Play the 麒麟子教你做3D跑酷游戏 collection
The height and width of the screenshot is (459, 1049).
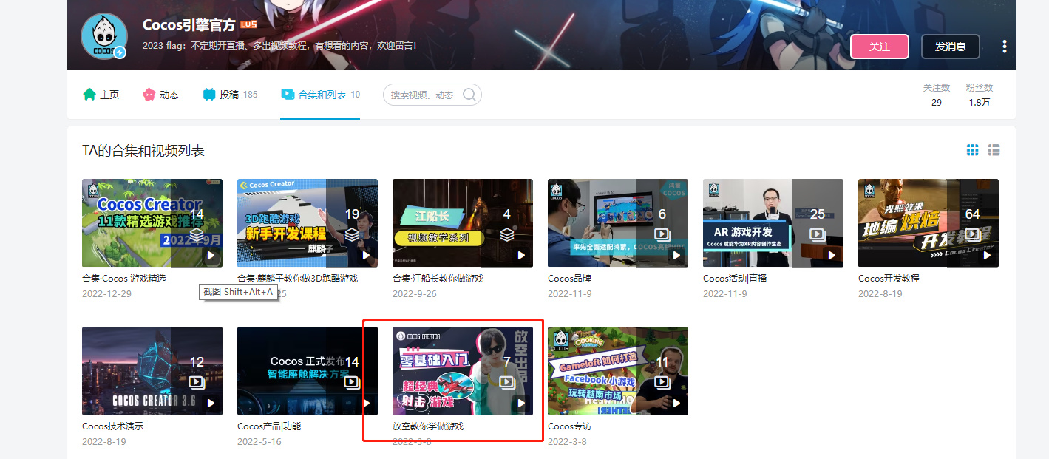pos(366,256)
